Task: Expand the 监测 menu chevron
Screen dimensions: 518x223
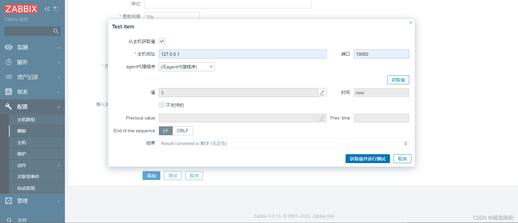Action: click(x=58, y=48)
